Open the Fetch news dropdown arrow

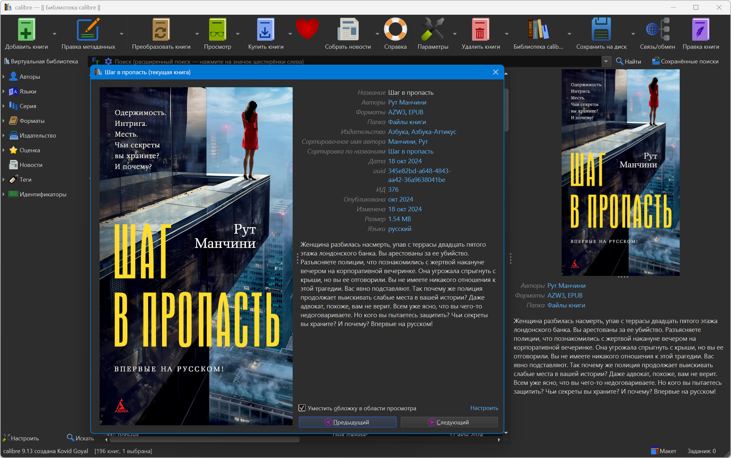(x=377, y=34)
